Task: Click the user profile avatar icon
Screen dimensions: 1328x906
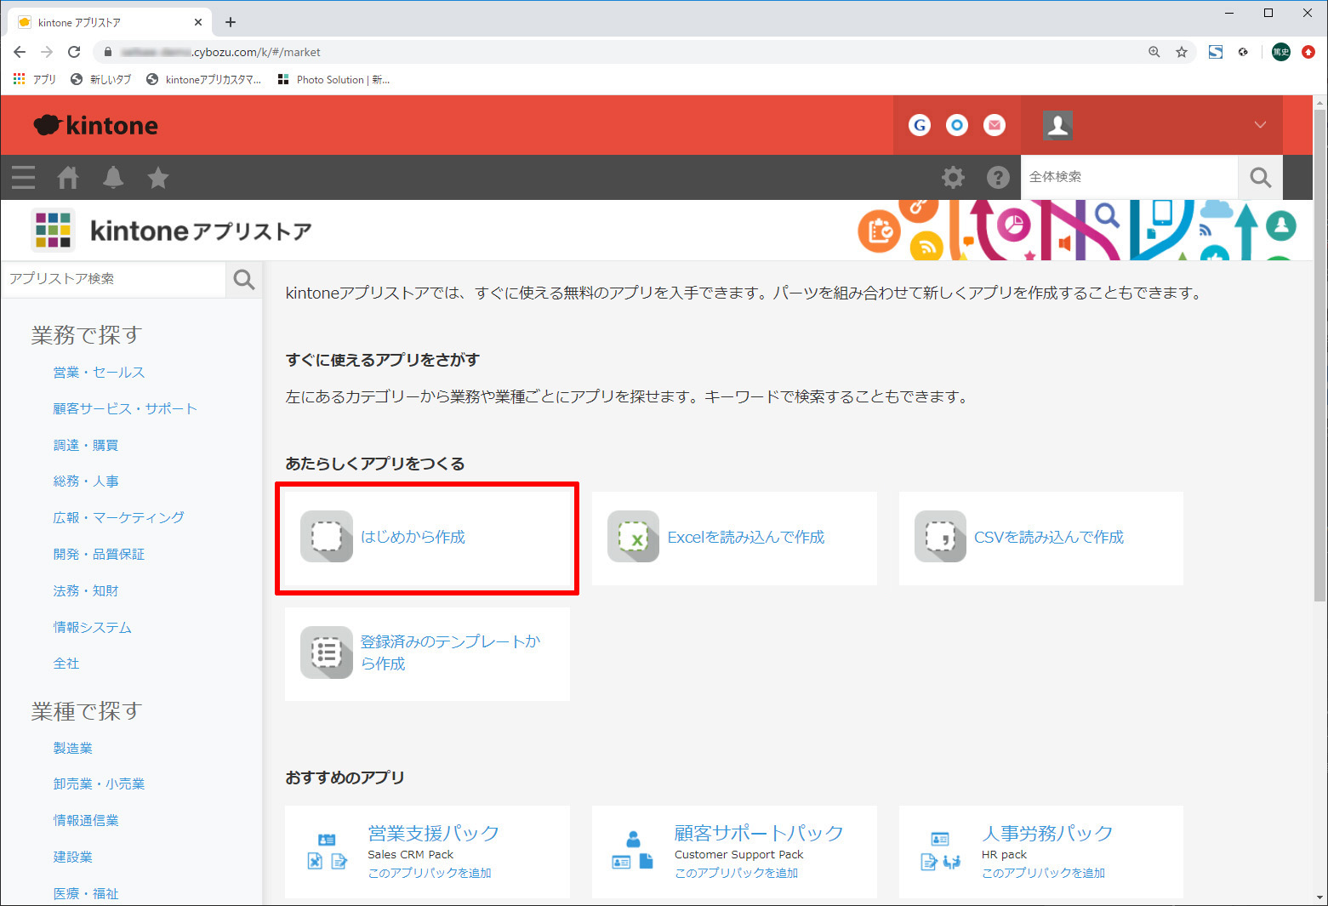Action: [1057, 125]
